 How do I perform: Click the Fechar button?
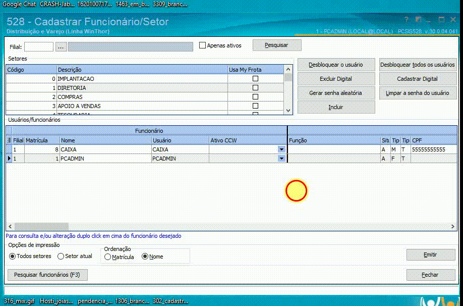click(x=431, y=275)
